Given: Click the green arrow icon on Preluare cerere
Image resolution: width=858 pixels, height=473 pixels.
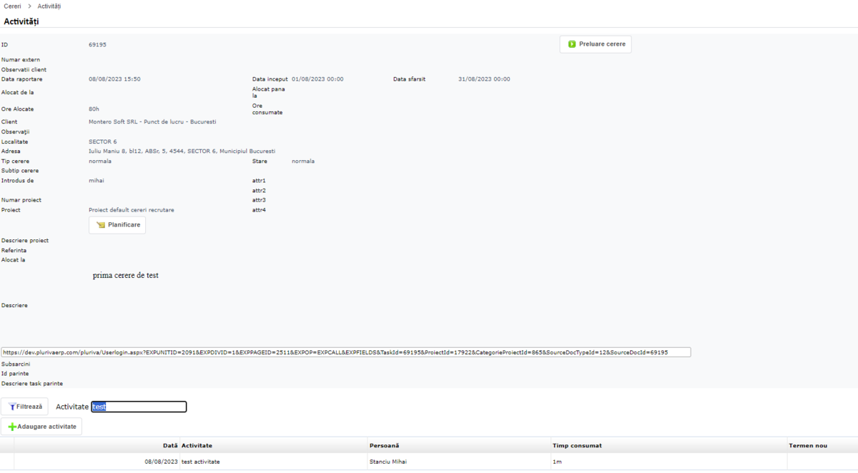Looking at the screenshot, I should [572, 44].
